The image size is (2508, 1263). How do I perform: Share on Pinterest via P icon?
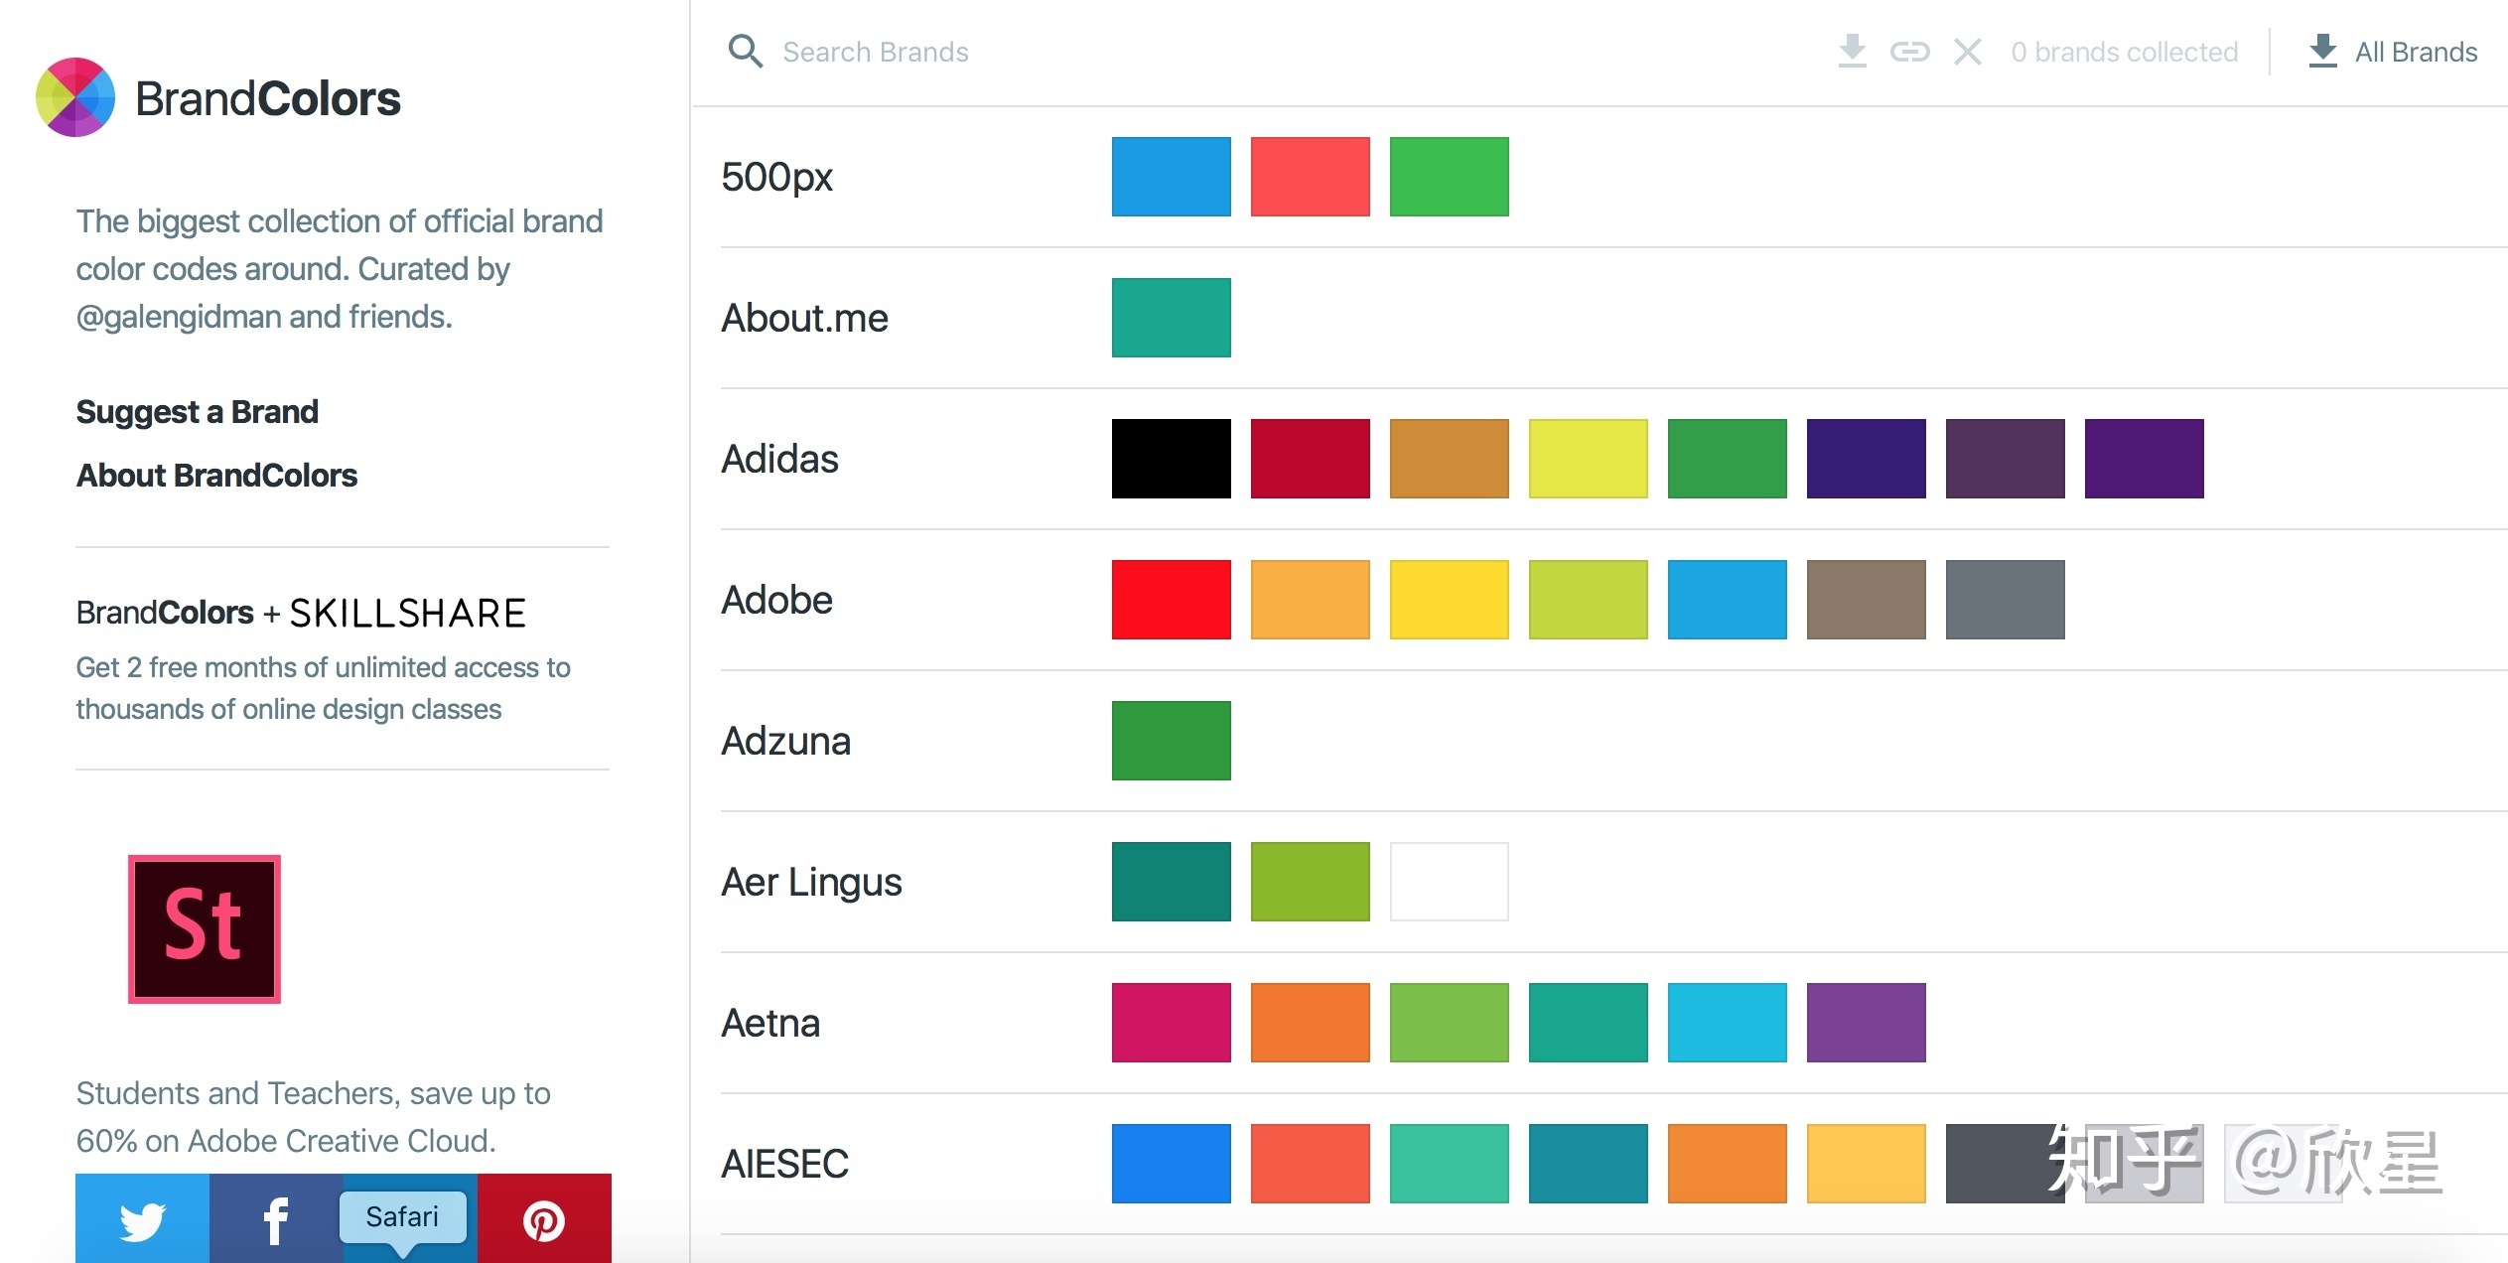coord(544,1220)
